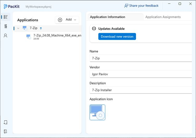Click the import project icon in sidebar
The width and height of the screenshot is (196, 138).
5,122
